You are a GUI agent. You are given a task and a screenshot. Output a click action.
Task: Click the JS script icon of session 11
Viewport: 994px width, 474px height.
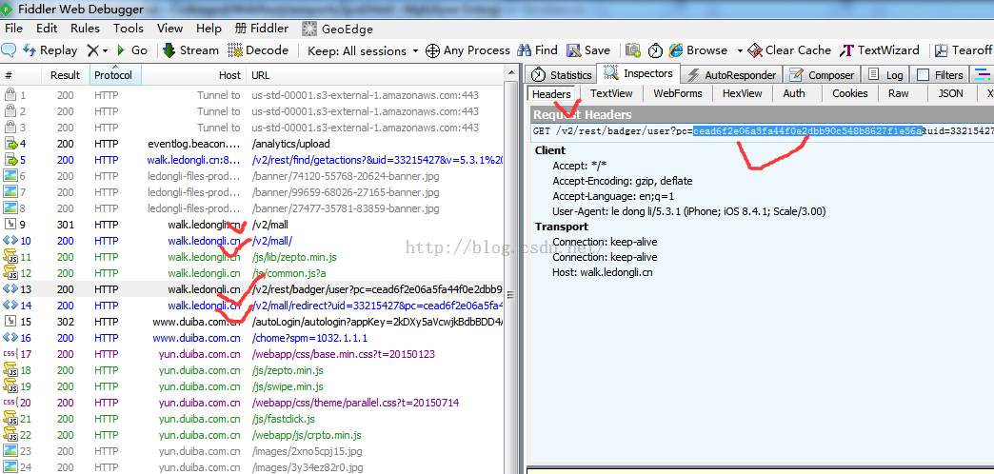click(x=10, y=257)
